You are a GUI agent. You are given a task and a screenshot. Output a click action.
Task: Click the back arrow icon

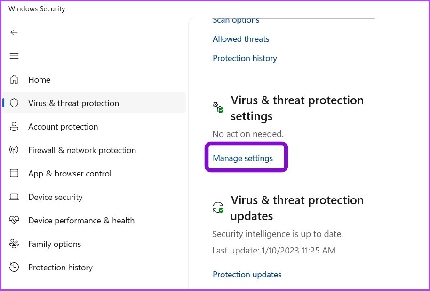(x=14, y=32)
